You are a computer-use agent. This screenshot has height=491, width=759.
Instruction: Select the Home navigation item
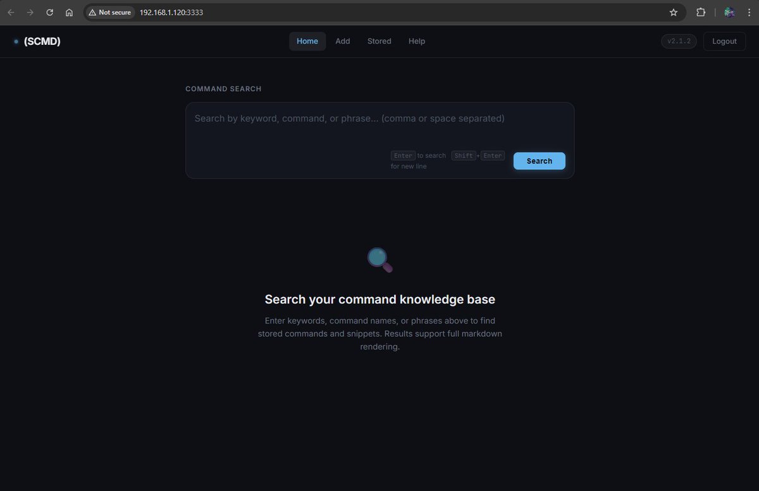(x=307, y=40)
